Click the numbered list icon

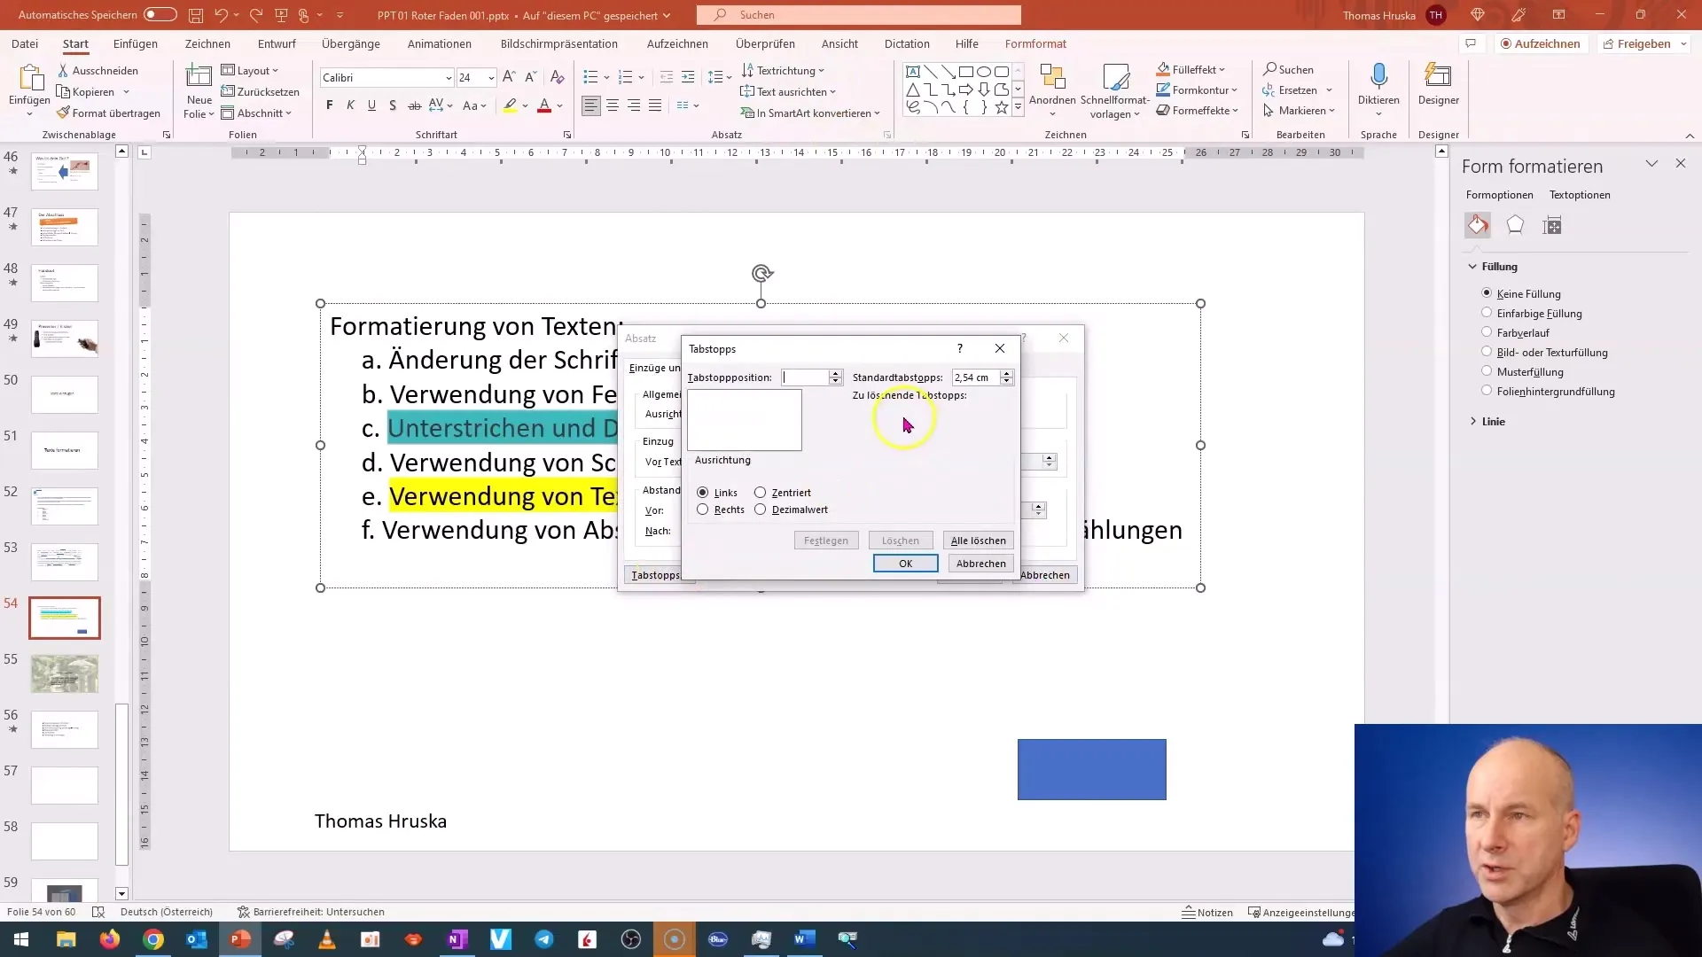pos(625,77)
